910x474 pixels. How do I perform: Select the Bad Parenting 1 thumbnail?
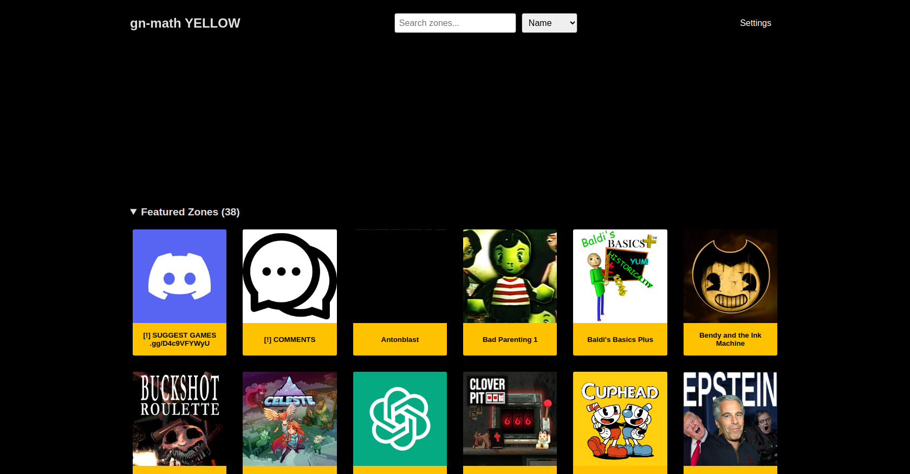510,276
